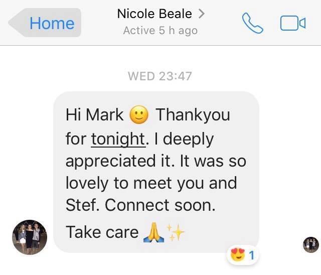
Task: Tap the 'Active 5 h ago' status
Action: [x=160, y=31]
